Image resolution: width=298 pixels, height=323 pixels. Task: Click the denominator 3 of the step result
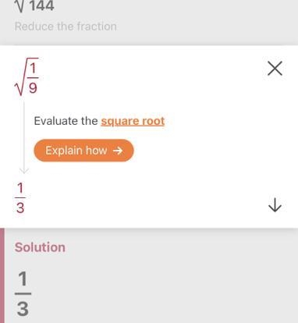pyautogui.click(x=20, y=208)
